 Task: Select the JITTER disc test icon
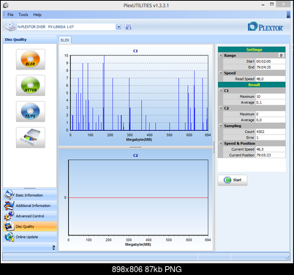click(31, 86)
